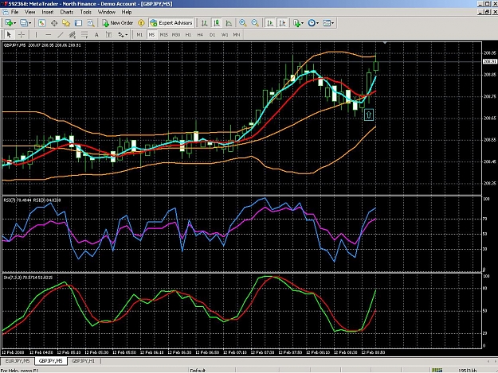The width and height of the screenshot is (498, 373).
Task: Toggle chart auto scroll
Action: point(270,23)
